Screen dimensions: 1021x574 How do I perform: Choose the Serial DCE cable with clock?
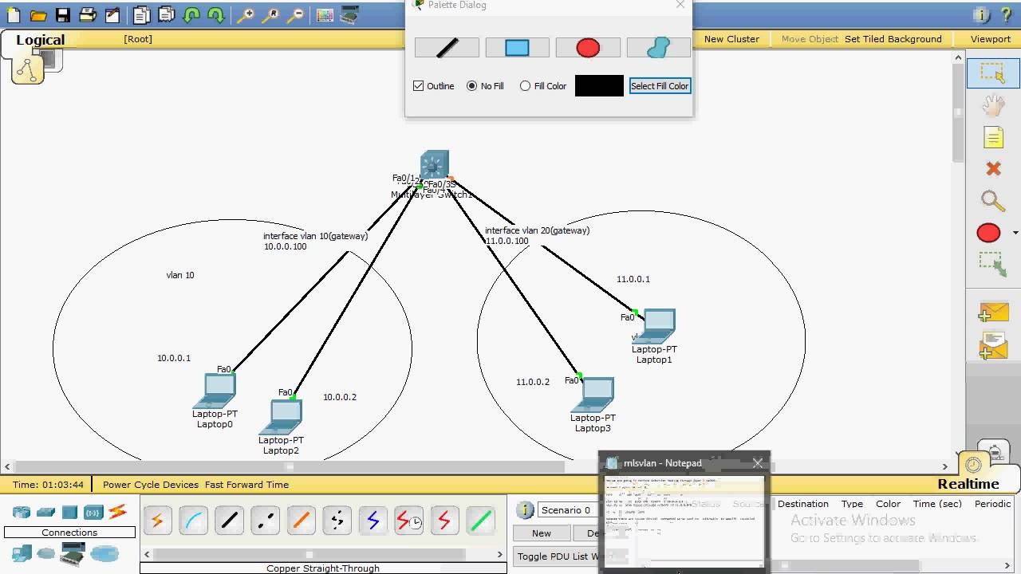408,521
